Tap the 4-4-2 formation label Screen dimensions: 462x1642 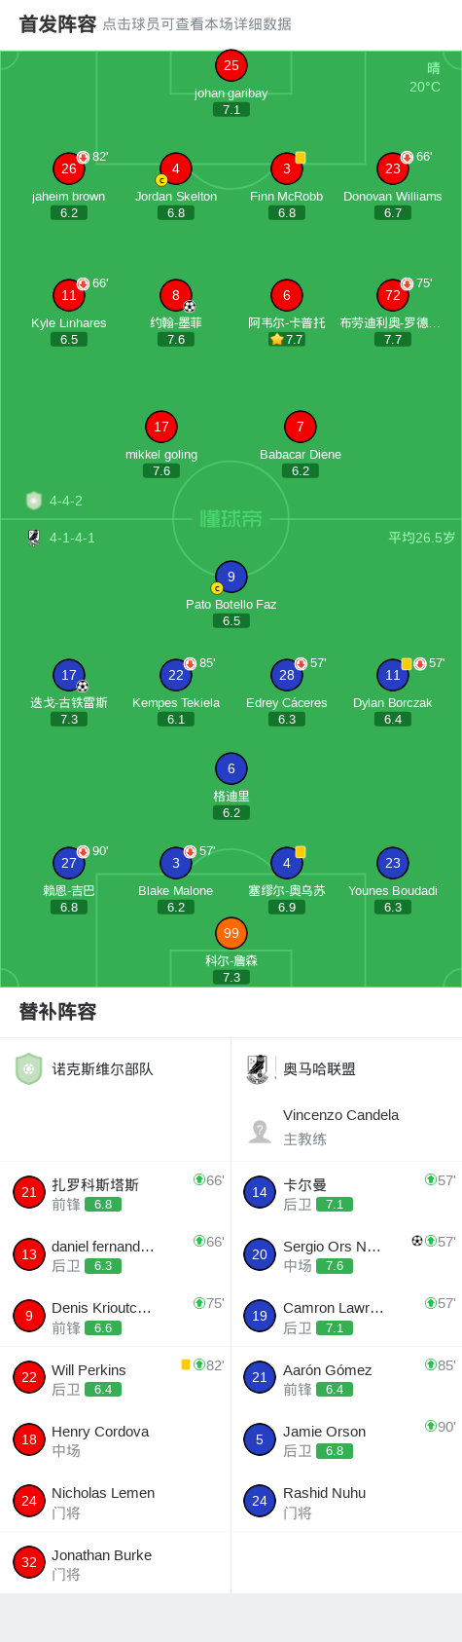click(x=66, y=501)
